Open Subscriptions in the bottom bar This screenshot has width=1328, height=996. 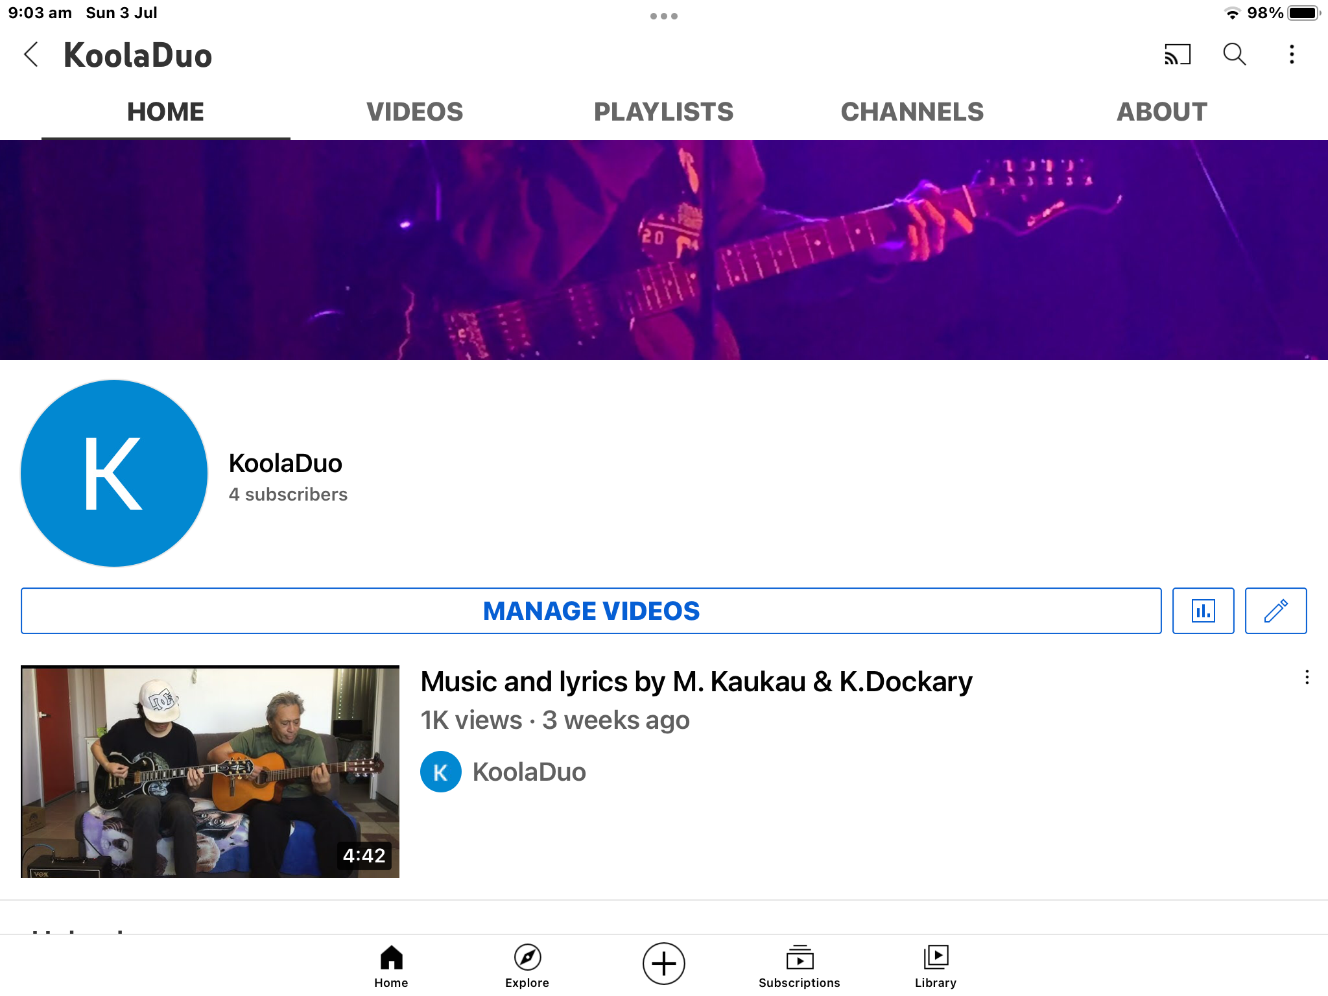800,966
